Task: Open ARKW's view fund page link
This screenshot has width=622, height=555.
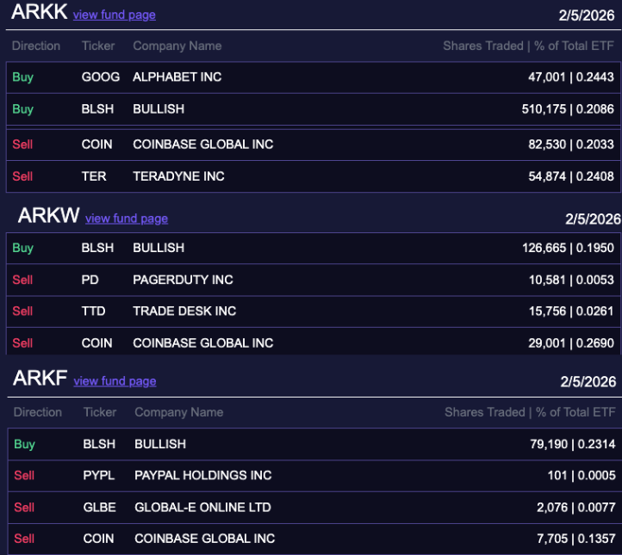Action: 126,219
